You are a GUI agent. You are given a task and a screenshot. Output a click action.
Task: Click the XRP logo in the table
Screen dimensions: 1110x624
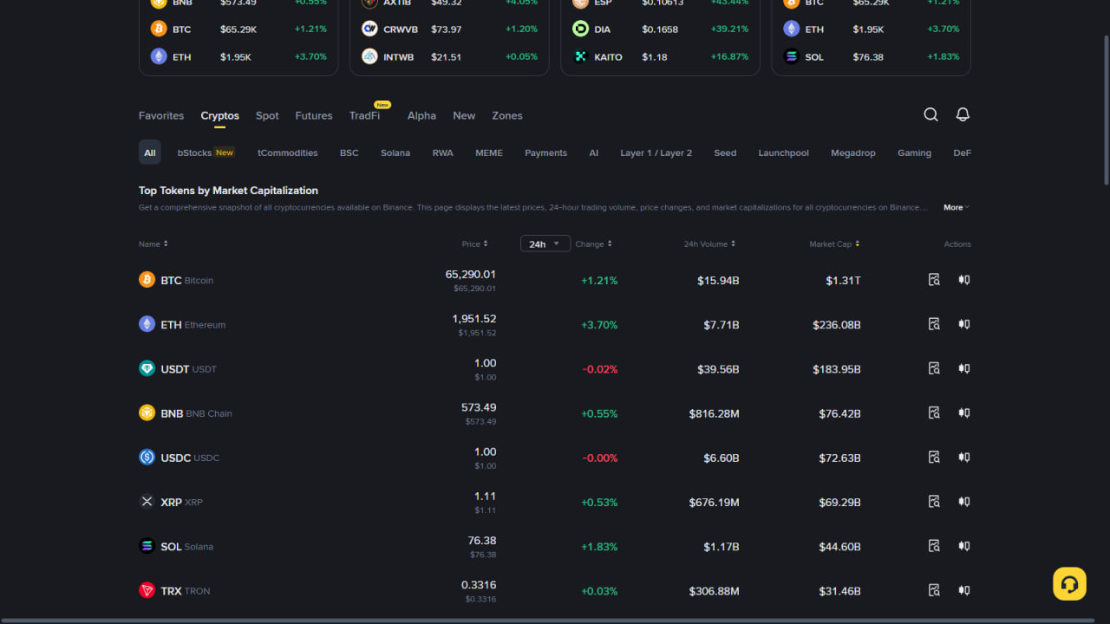[x=147, y=502]
